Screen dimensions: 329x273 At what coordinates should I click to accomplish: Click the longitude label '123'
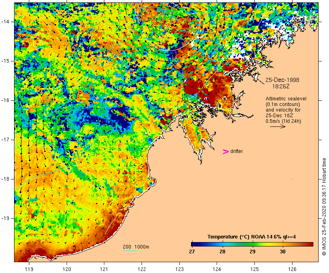click(x=179, y=269)
